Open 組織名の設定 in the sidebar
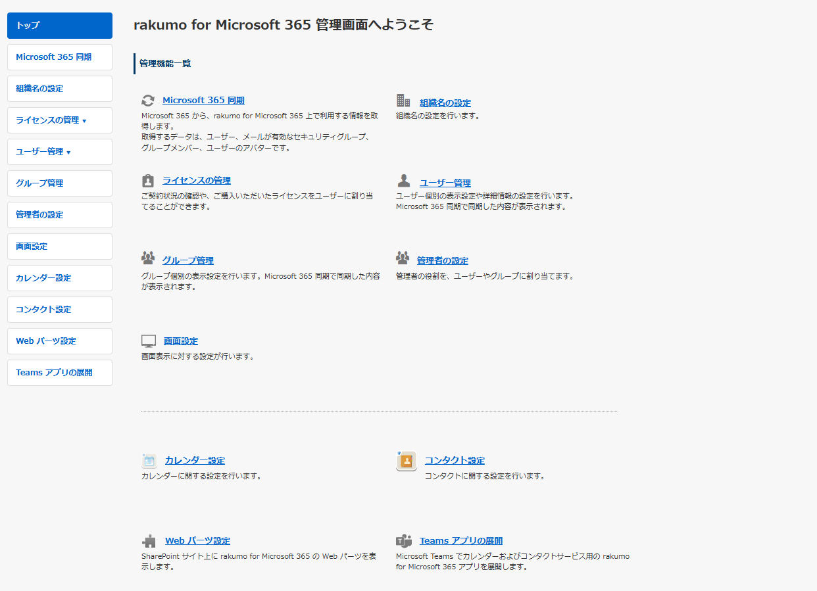817x591 pixels. click(60, 89)
